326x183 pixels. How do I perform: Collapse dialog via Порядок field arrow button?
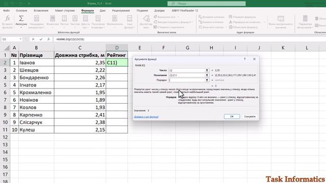click(x=207, y=80)
